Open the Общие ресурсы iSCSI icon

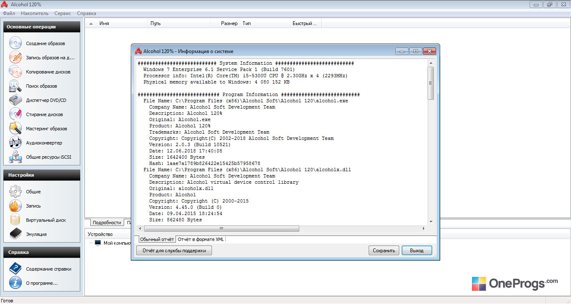15,157
